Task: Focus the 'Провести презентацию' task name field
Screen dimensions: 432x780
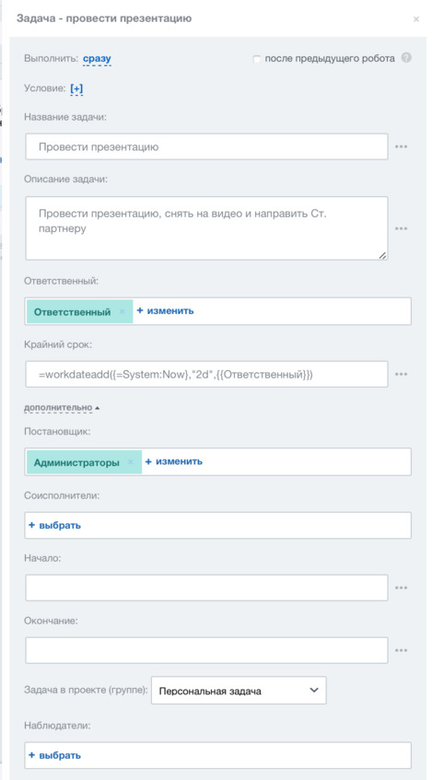Action: 206,146
